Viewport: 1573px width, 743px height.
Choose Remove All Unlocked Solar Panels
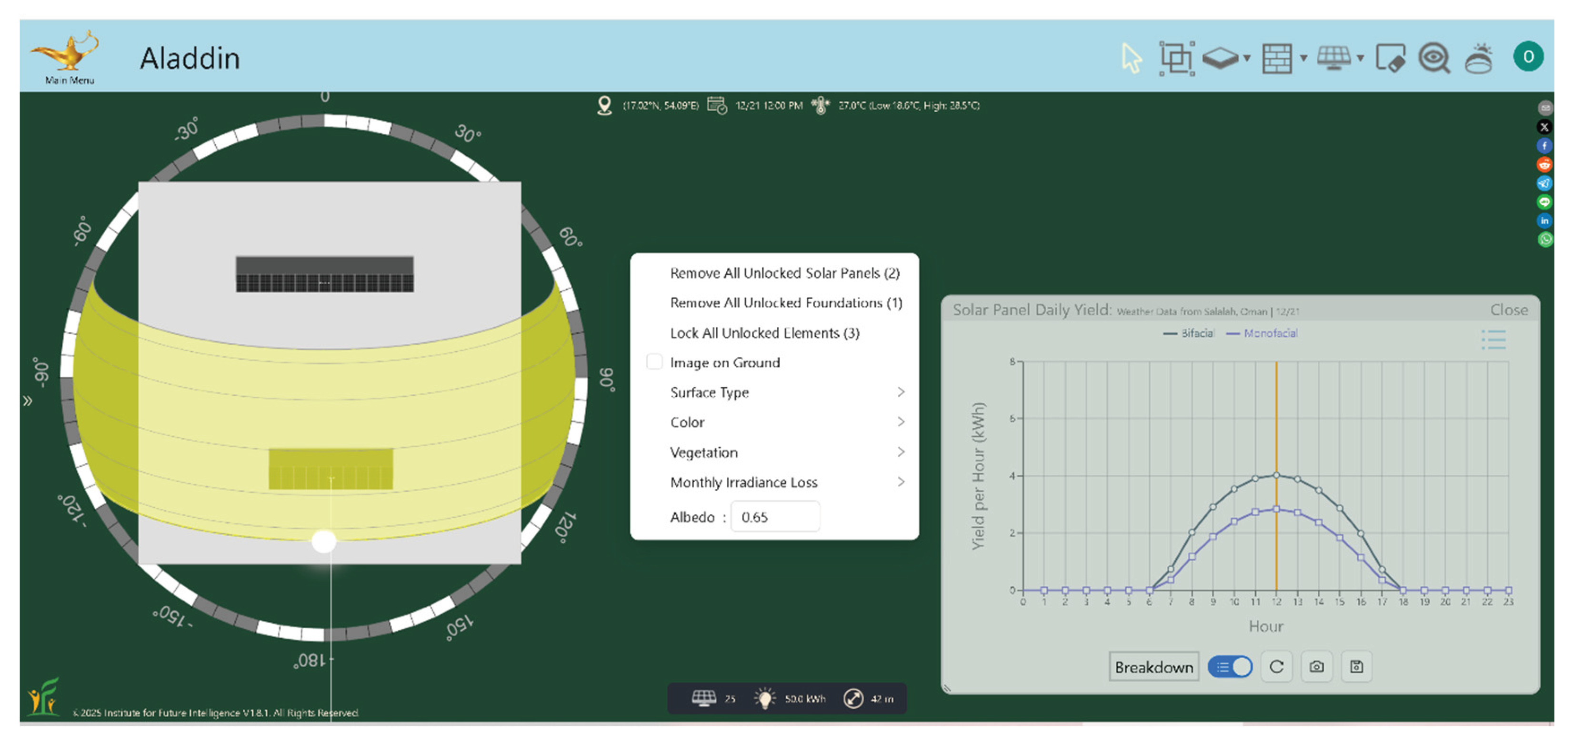[785, 273]
